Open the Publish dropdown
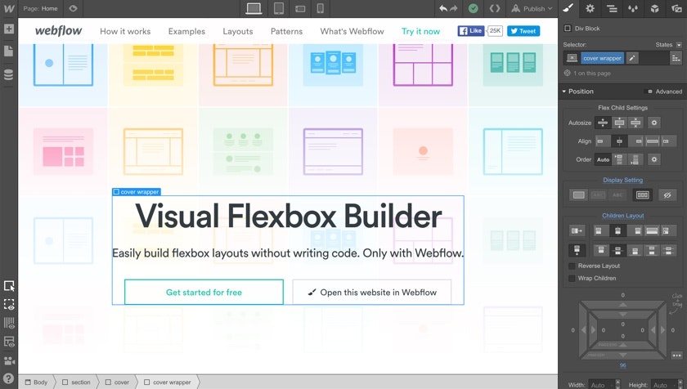Image resolution: width=687 pixels, height=389 pixels. [532, 8]
